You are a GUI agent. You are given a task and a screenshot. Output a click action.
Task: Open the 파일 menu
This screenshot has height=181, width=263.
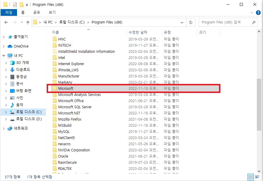click(9, 12)
